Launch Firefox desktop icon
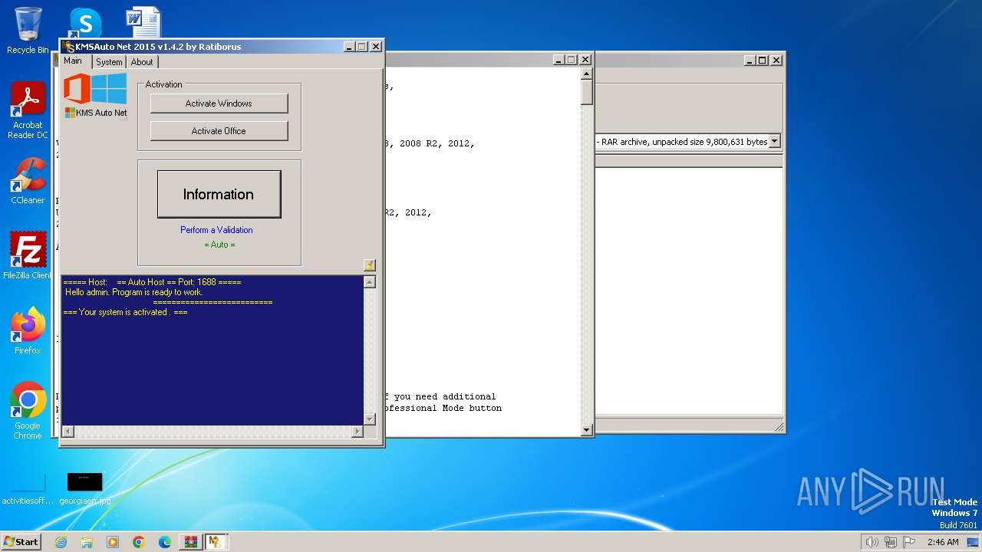The height and width of the screenshot is (552, 982). (28, 331)
